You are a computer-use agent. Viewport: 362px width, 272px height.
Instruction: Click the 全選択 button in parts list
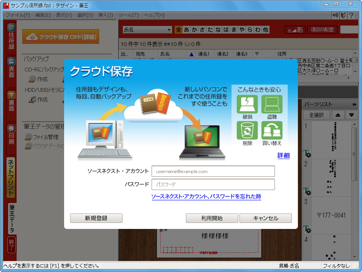tap(316, 115)
